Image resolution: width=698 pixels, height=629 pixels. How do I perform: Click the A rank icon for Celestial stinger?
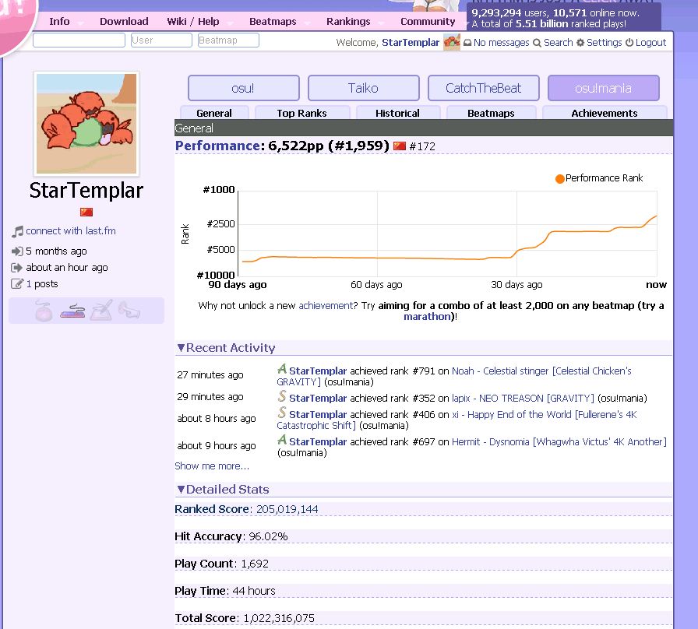click(282, 369)
